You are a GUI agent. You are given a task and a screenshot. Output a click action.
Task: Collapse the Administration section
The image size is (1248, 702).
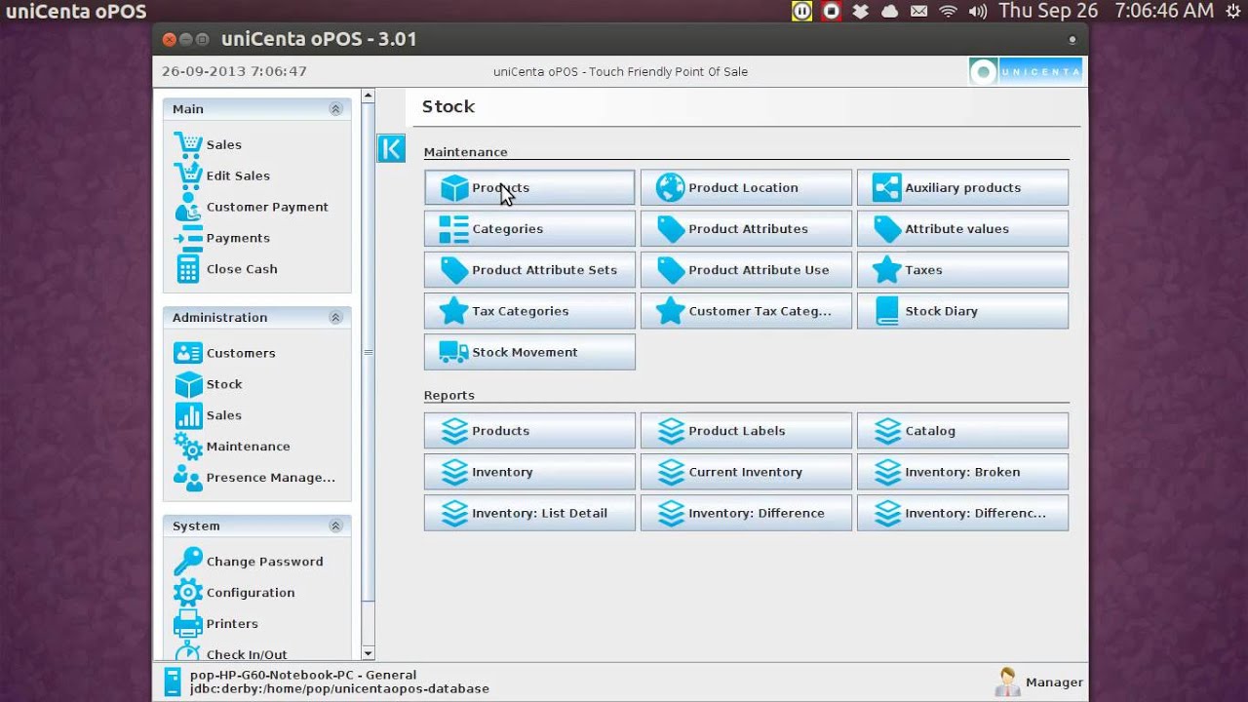[x=335, y=318]
